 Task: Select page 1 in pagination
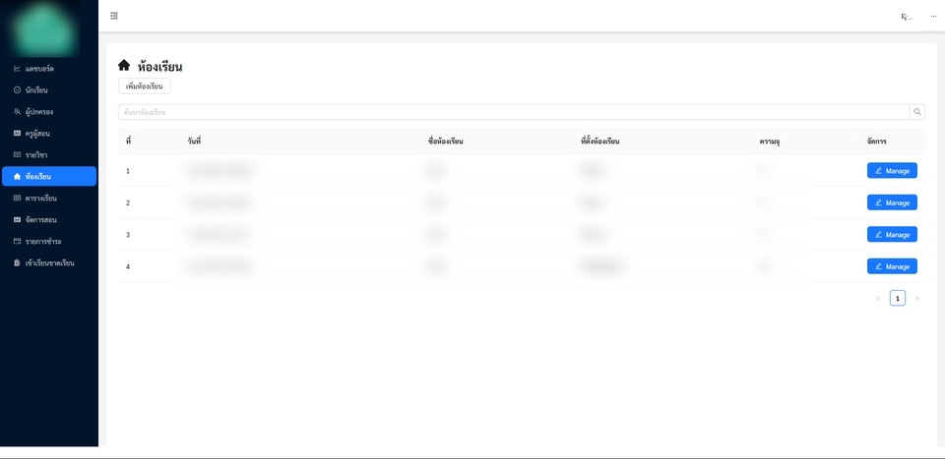898,299
